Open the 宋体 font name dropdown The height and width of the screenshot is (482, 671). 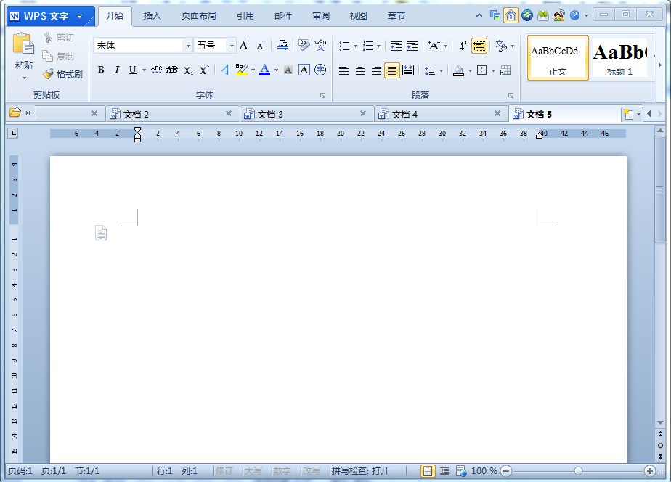(x=188, y=45)
